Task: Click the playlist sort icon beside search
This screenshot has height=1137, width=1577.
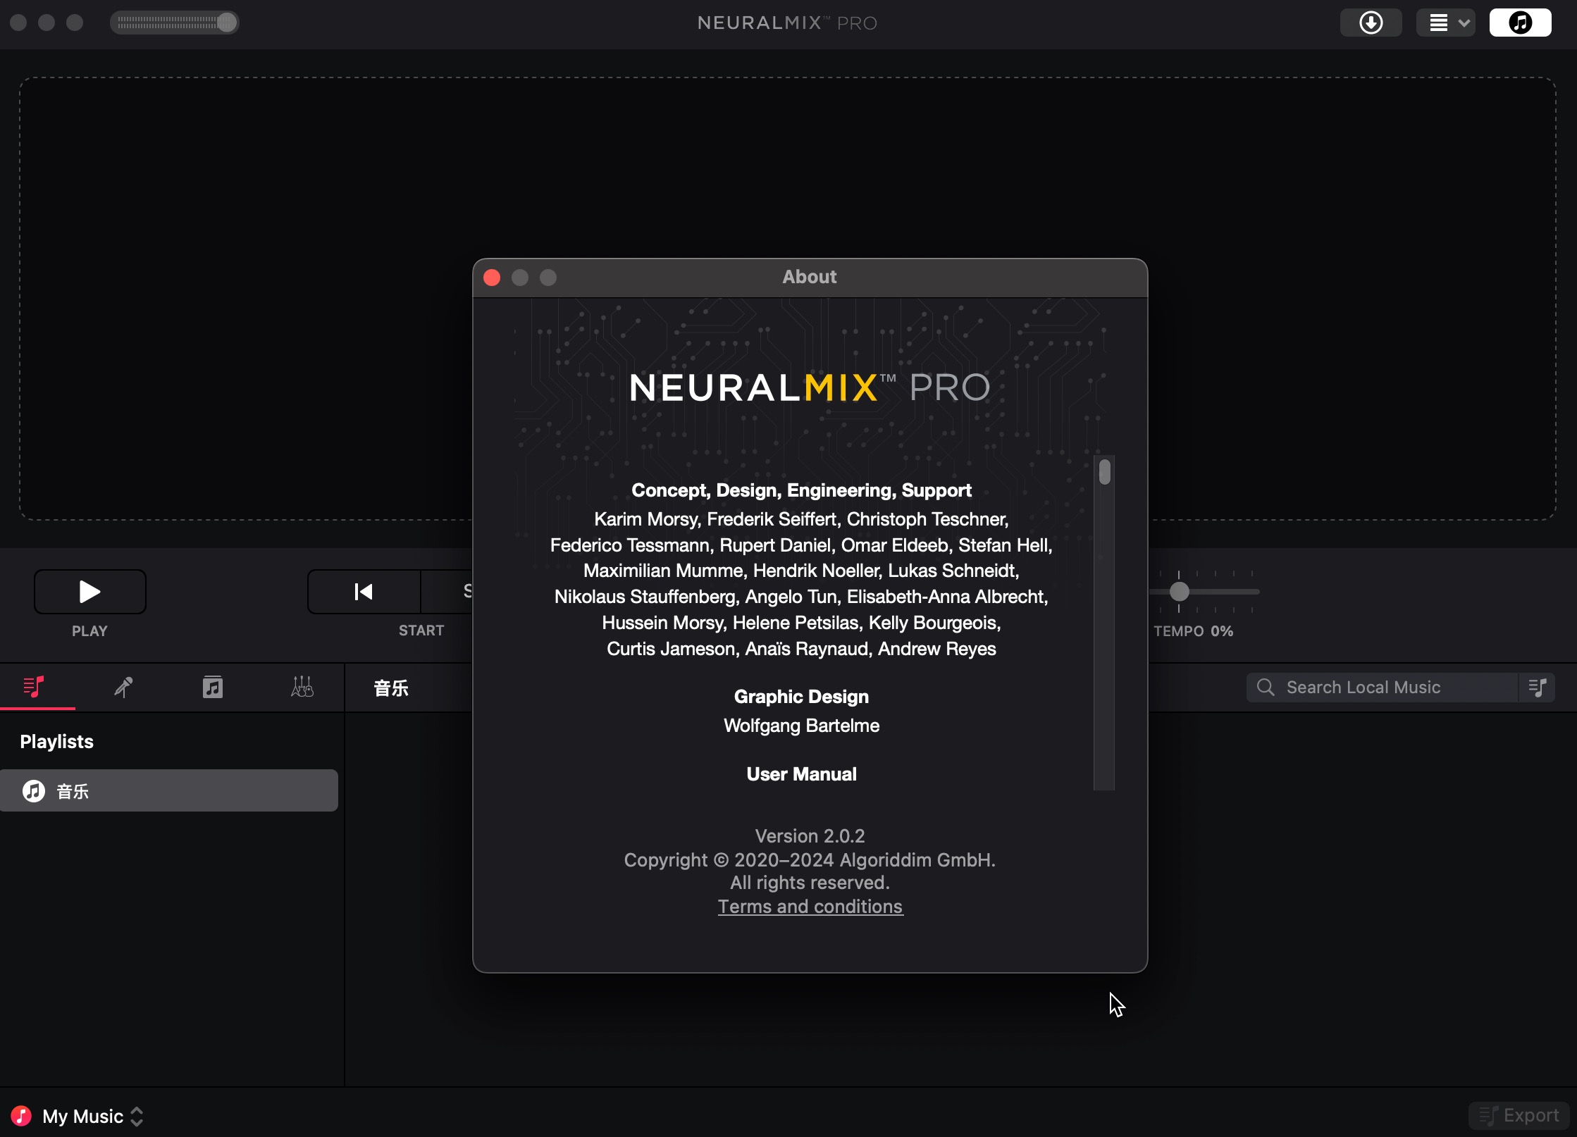Action: coord(1538,687)
